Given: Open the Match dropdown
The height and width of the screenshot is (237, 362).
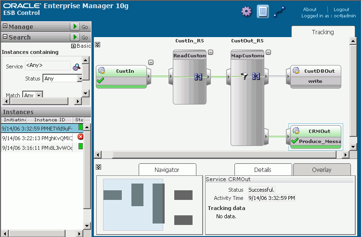Looking at the screenshot, I should tap(39, 95).
